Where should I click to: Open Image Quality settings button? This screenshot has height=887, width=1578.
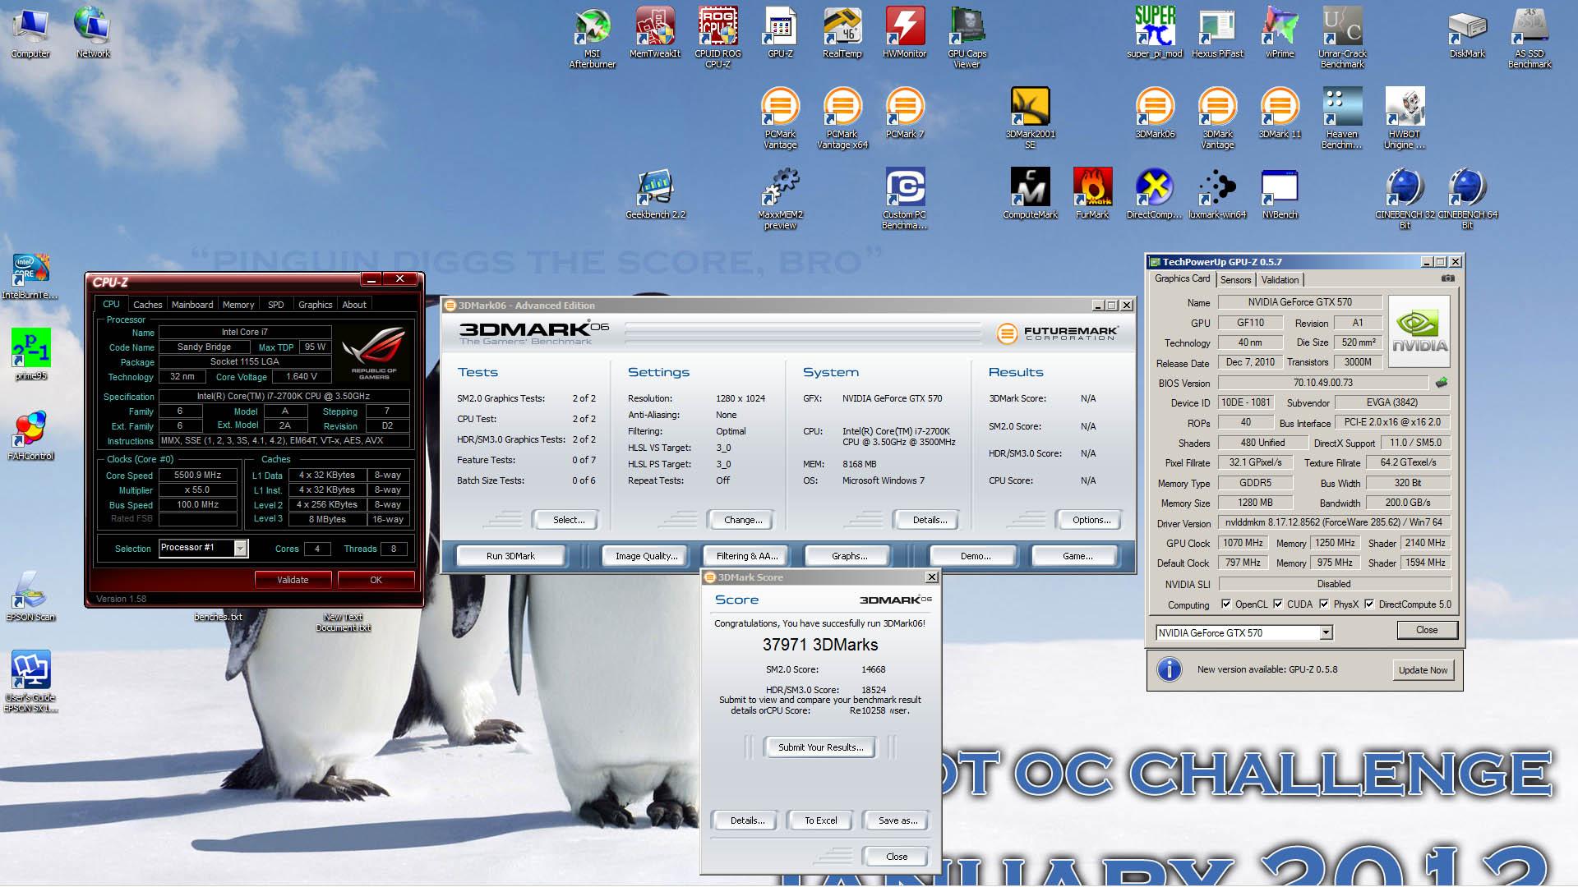click(647, 556)
